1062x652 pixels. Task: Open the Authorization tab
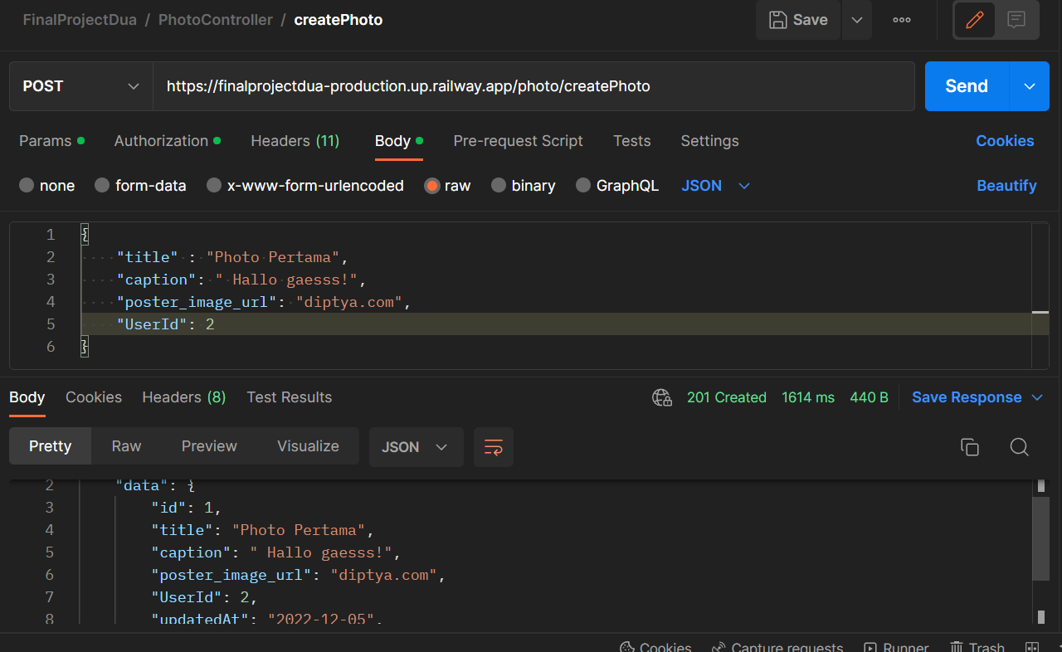(168, 141)
